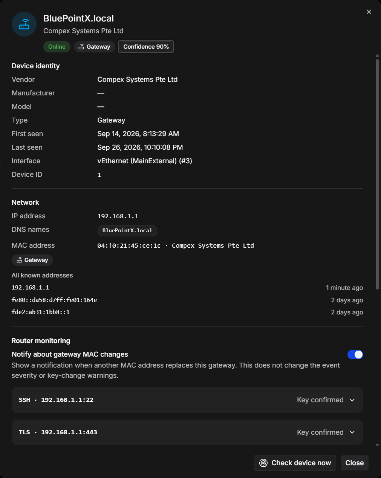Click the address fde2:ab31:1bb8::1
The height and width of the screenshot is (478, 381).
41,312
